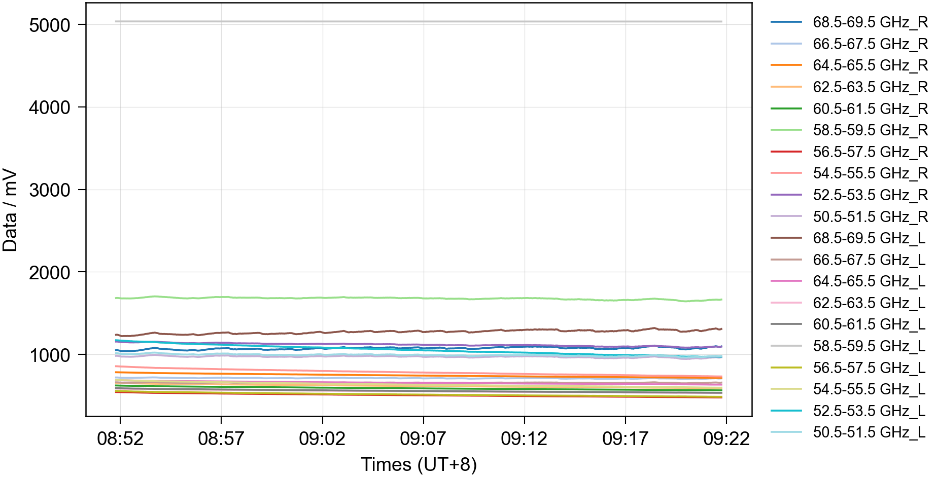This screenshot has width=937, height=477.
Task: Select the 62.5-63.5 GHz_L legend label
Action: 869,303
